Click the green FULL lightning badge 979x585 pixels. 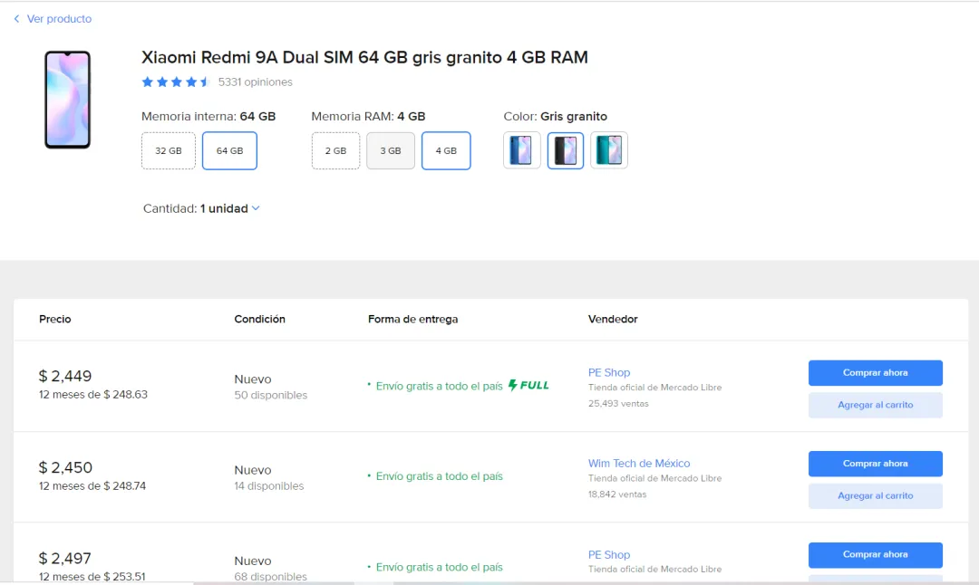(528, 386)
